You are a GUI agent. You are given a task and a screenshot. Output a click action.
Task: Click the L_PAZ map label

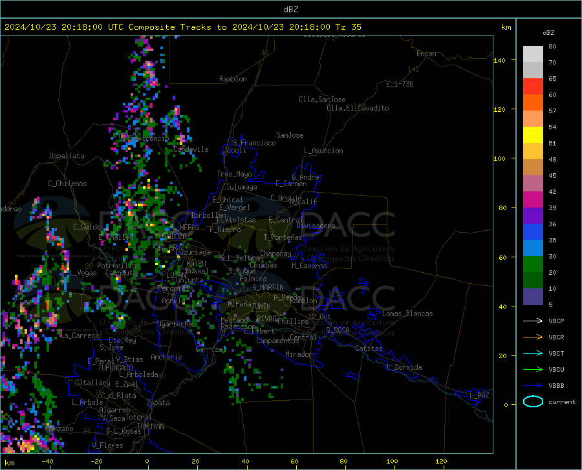tap(479, 396)
